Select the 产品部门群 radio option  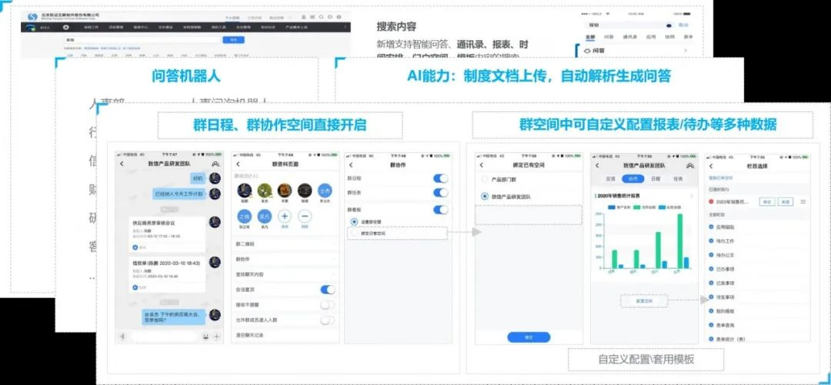click(485, 179)
